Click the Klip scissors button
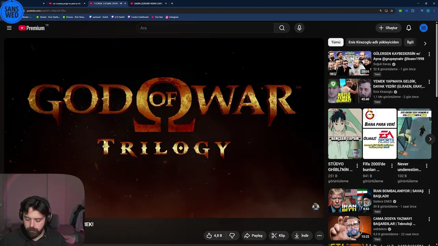Viewport: 438px width, 246px height. (278, 235)
